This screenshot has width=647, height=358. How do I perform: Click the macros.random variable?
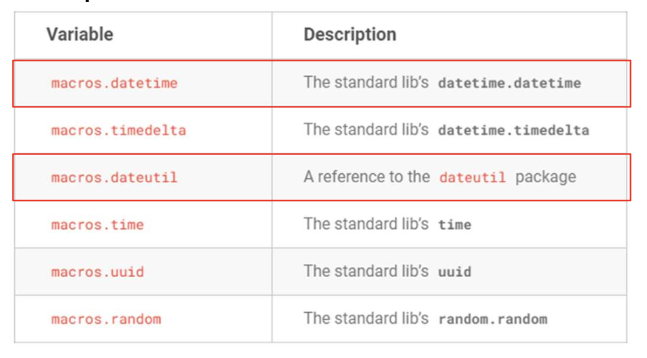coord(105,319)
